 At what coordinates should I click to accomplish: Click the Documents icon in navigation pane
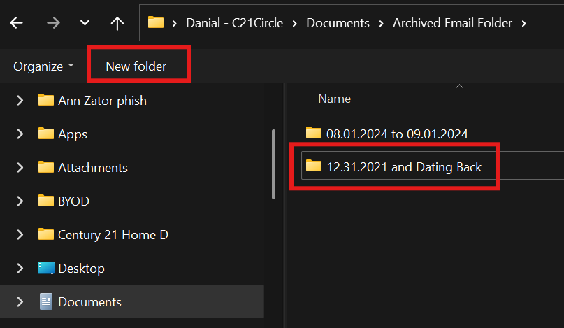[x=46, y=302]
